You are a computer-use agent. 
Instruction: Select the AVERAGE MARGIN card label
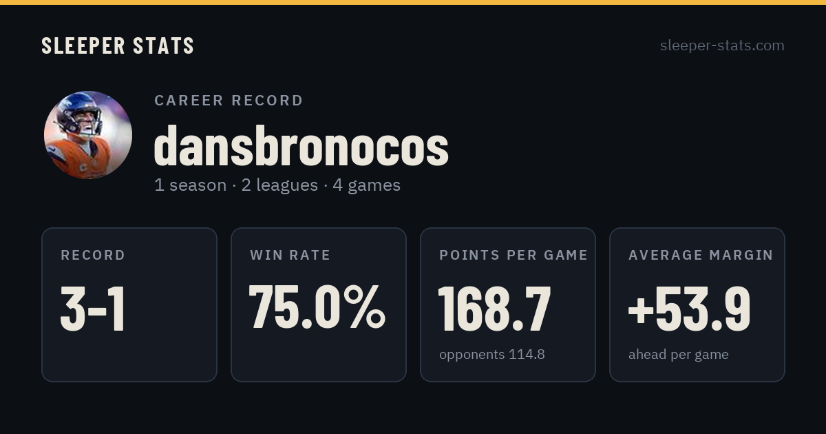pyautogui.click(x=701, y=255)
